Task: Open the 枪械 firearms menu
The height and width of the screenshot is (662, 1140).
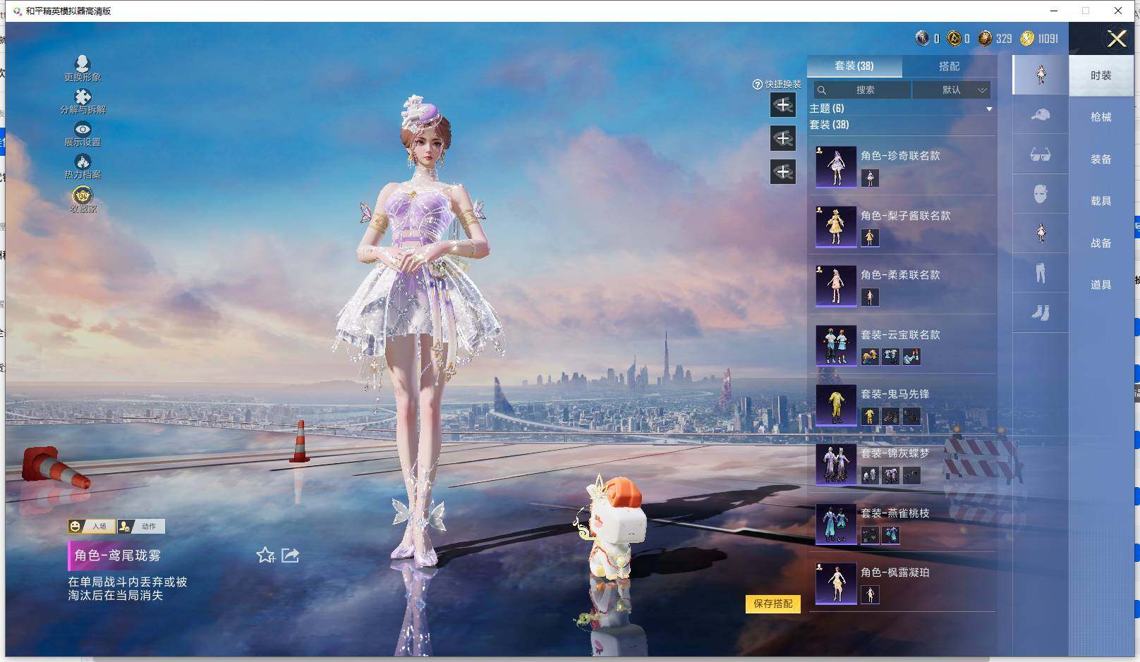Action: click(1101, 117)
